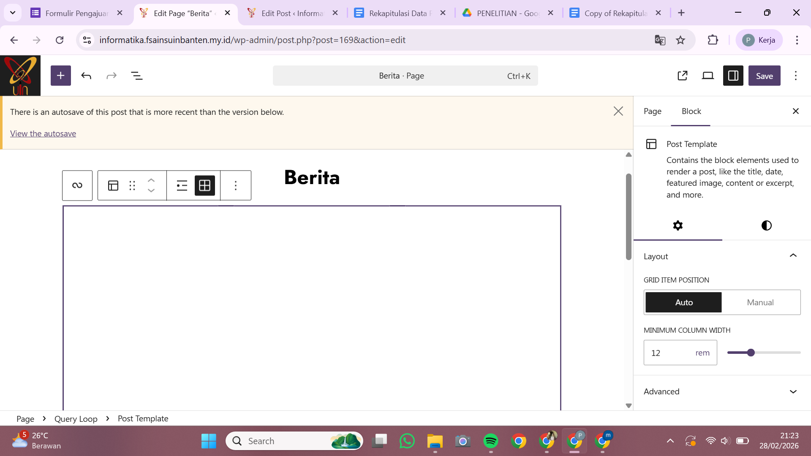This screenshot has width=811, height=456.
Task: Click the taskbar Search box
Action: click(x=294, y=441)
